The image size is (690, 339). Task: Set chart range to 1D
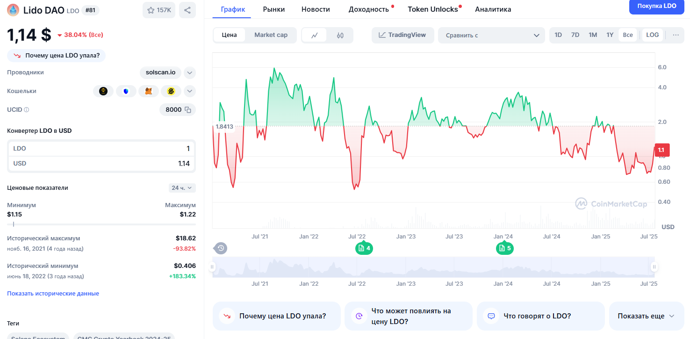558,35
